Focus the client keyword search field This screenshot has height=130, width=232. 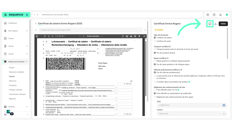pos(121,15)
